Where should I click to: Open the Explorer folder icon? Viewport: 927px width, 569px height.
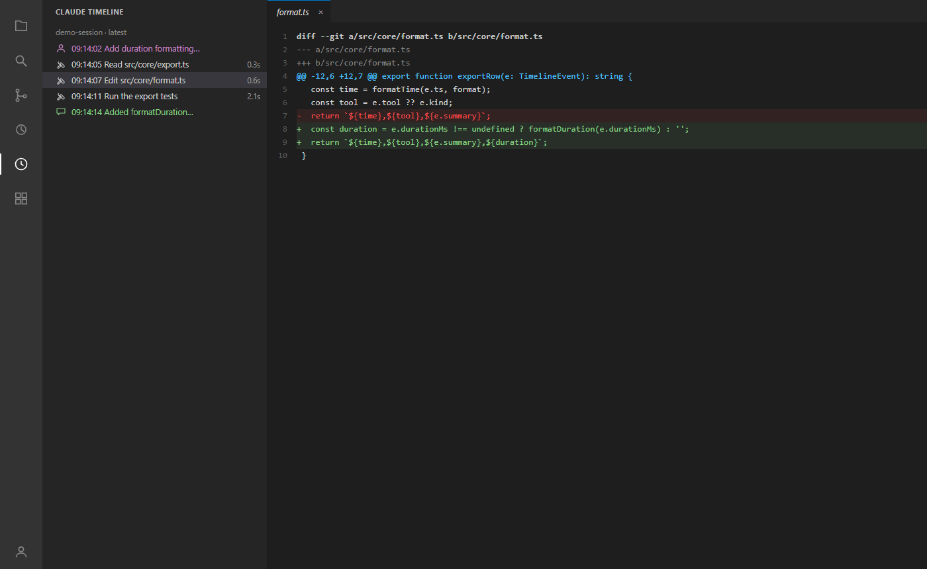[x=21, y=26]
